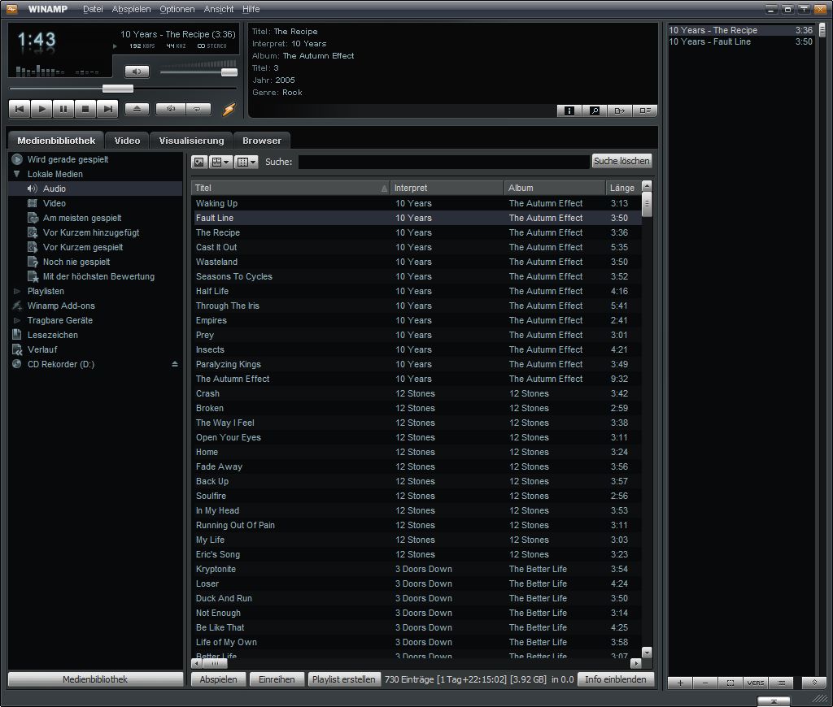Select Winamp Add-ons in sidebar
The width and height of the screenshot is (833, 707).
coord(61,306)
